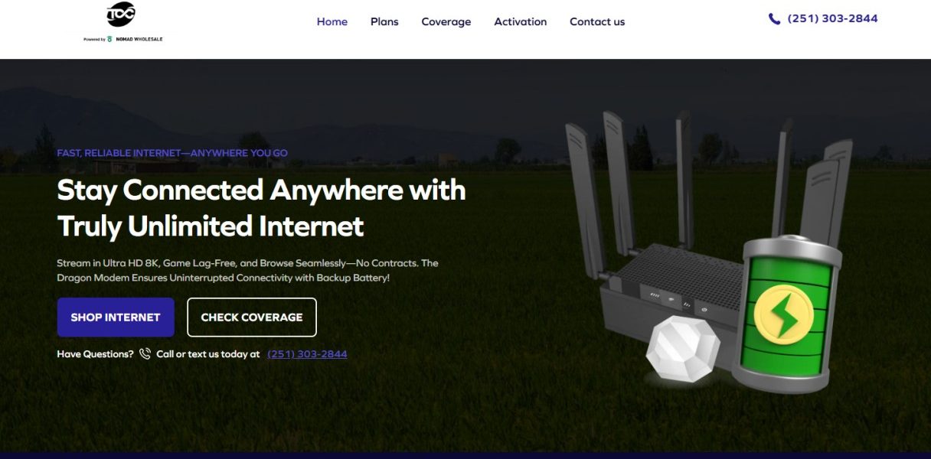Click the green backup battery graphic
This screenshot has width=931, height=459.
786,312
